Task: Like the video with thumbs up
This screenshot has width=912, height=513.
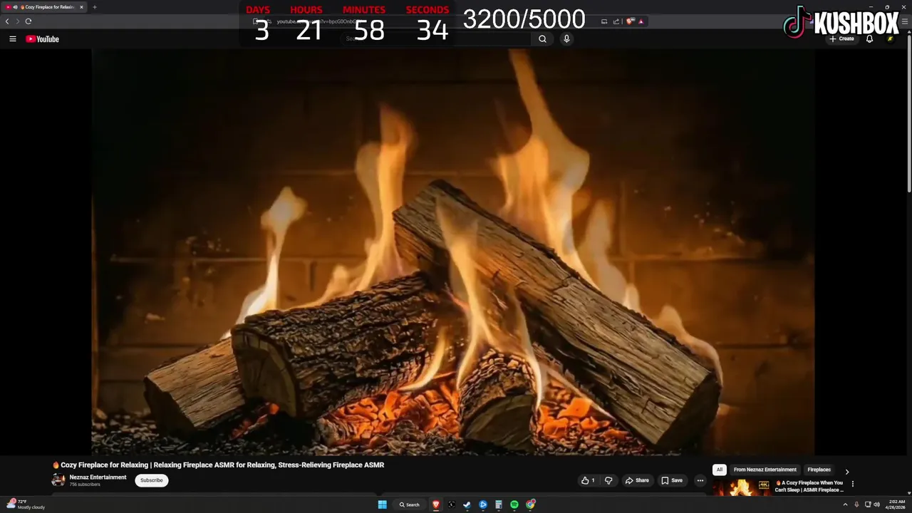Action: tap(588, 480)
